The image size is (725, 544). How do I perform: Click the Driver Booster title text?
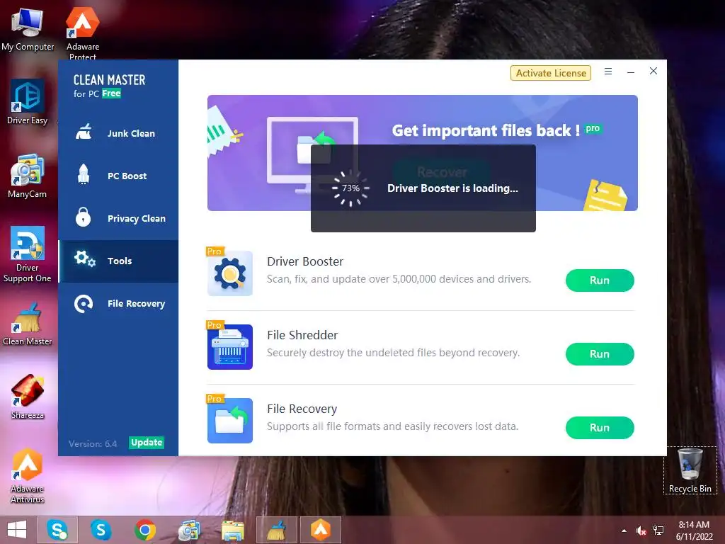click(305, 261)
